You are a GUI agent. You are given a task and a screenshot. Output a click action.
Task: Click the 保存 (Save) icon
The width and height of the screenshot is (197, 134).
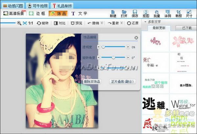[135, 13]
